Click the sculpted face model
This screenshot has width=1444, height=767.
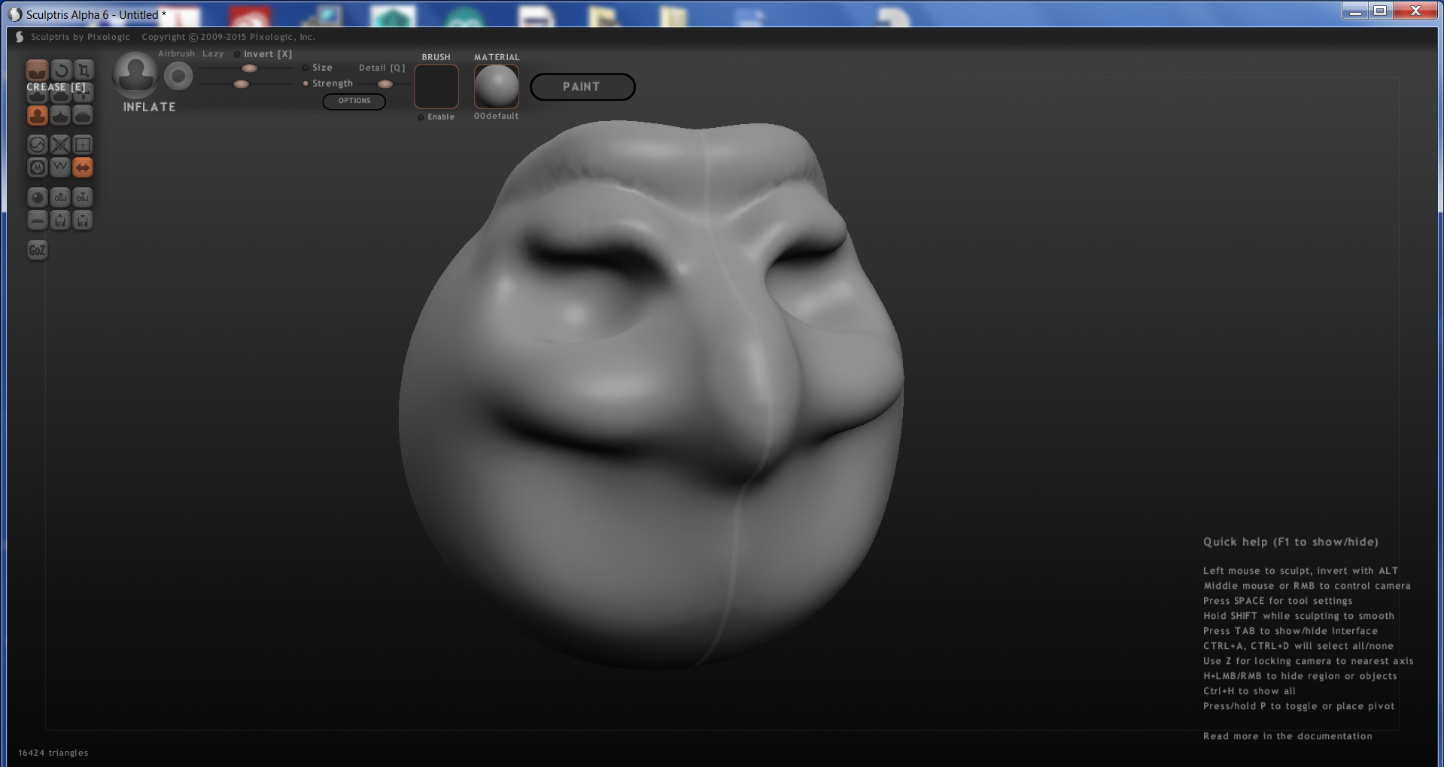pyautogui.click(x=652, y=395)
